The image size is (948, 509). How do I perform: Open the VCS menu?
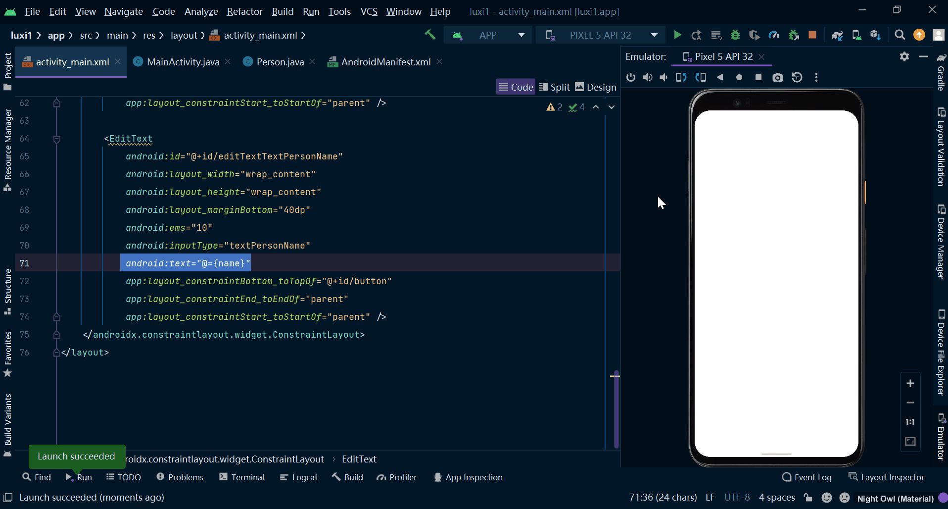[x=369, y=11]
